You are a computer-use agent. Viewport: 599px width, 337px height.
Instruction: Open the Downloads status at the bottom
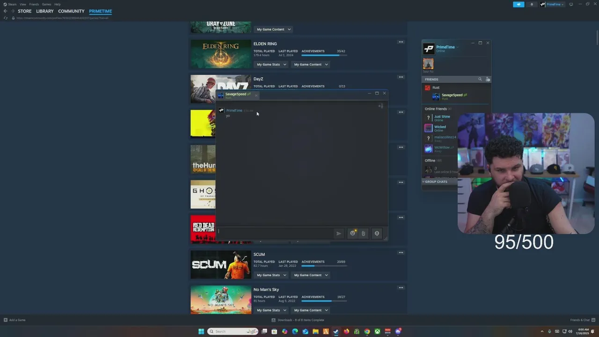(x=298, y=320)
